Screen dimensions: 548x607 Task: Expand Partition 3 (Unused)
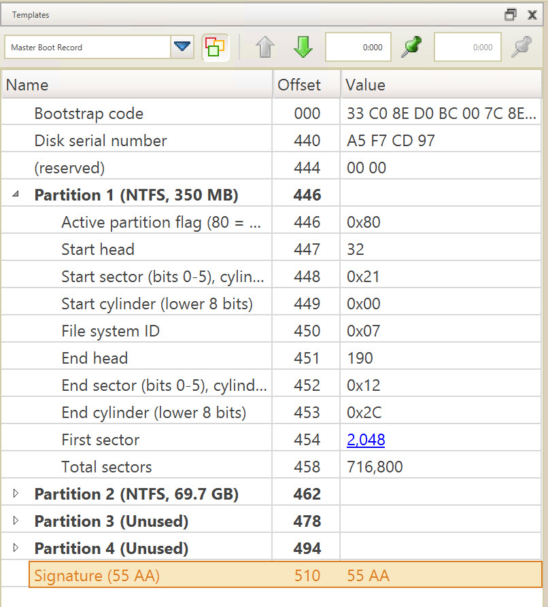click(x=16, y=521)
